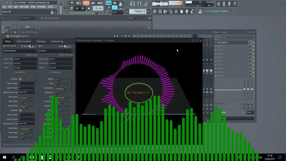This screenshot has height=161, width=286.
Task: Open IMAGE SRC dropdown under Automator
Action: (x=25, y=63)
